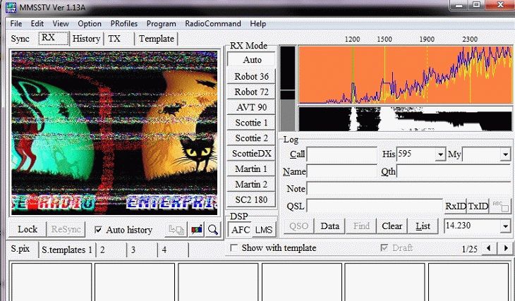Viewport: 515px width, 301px height.
Task: Switch to the RX tab
Action: coord(54,38)
